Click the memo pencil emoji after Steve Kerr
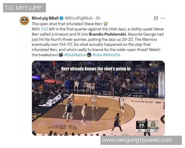Image resolution: width=185 pixels, height=148 pixels. 105,24
